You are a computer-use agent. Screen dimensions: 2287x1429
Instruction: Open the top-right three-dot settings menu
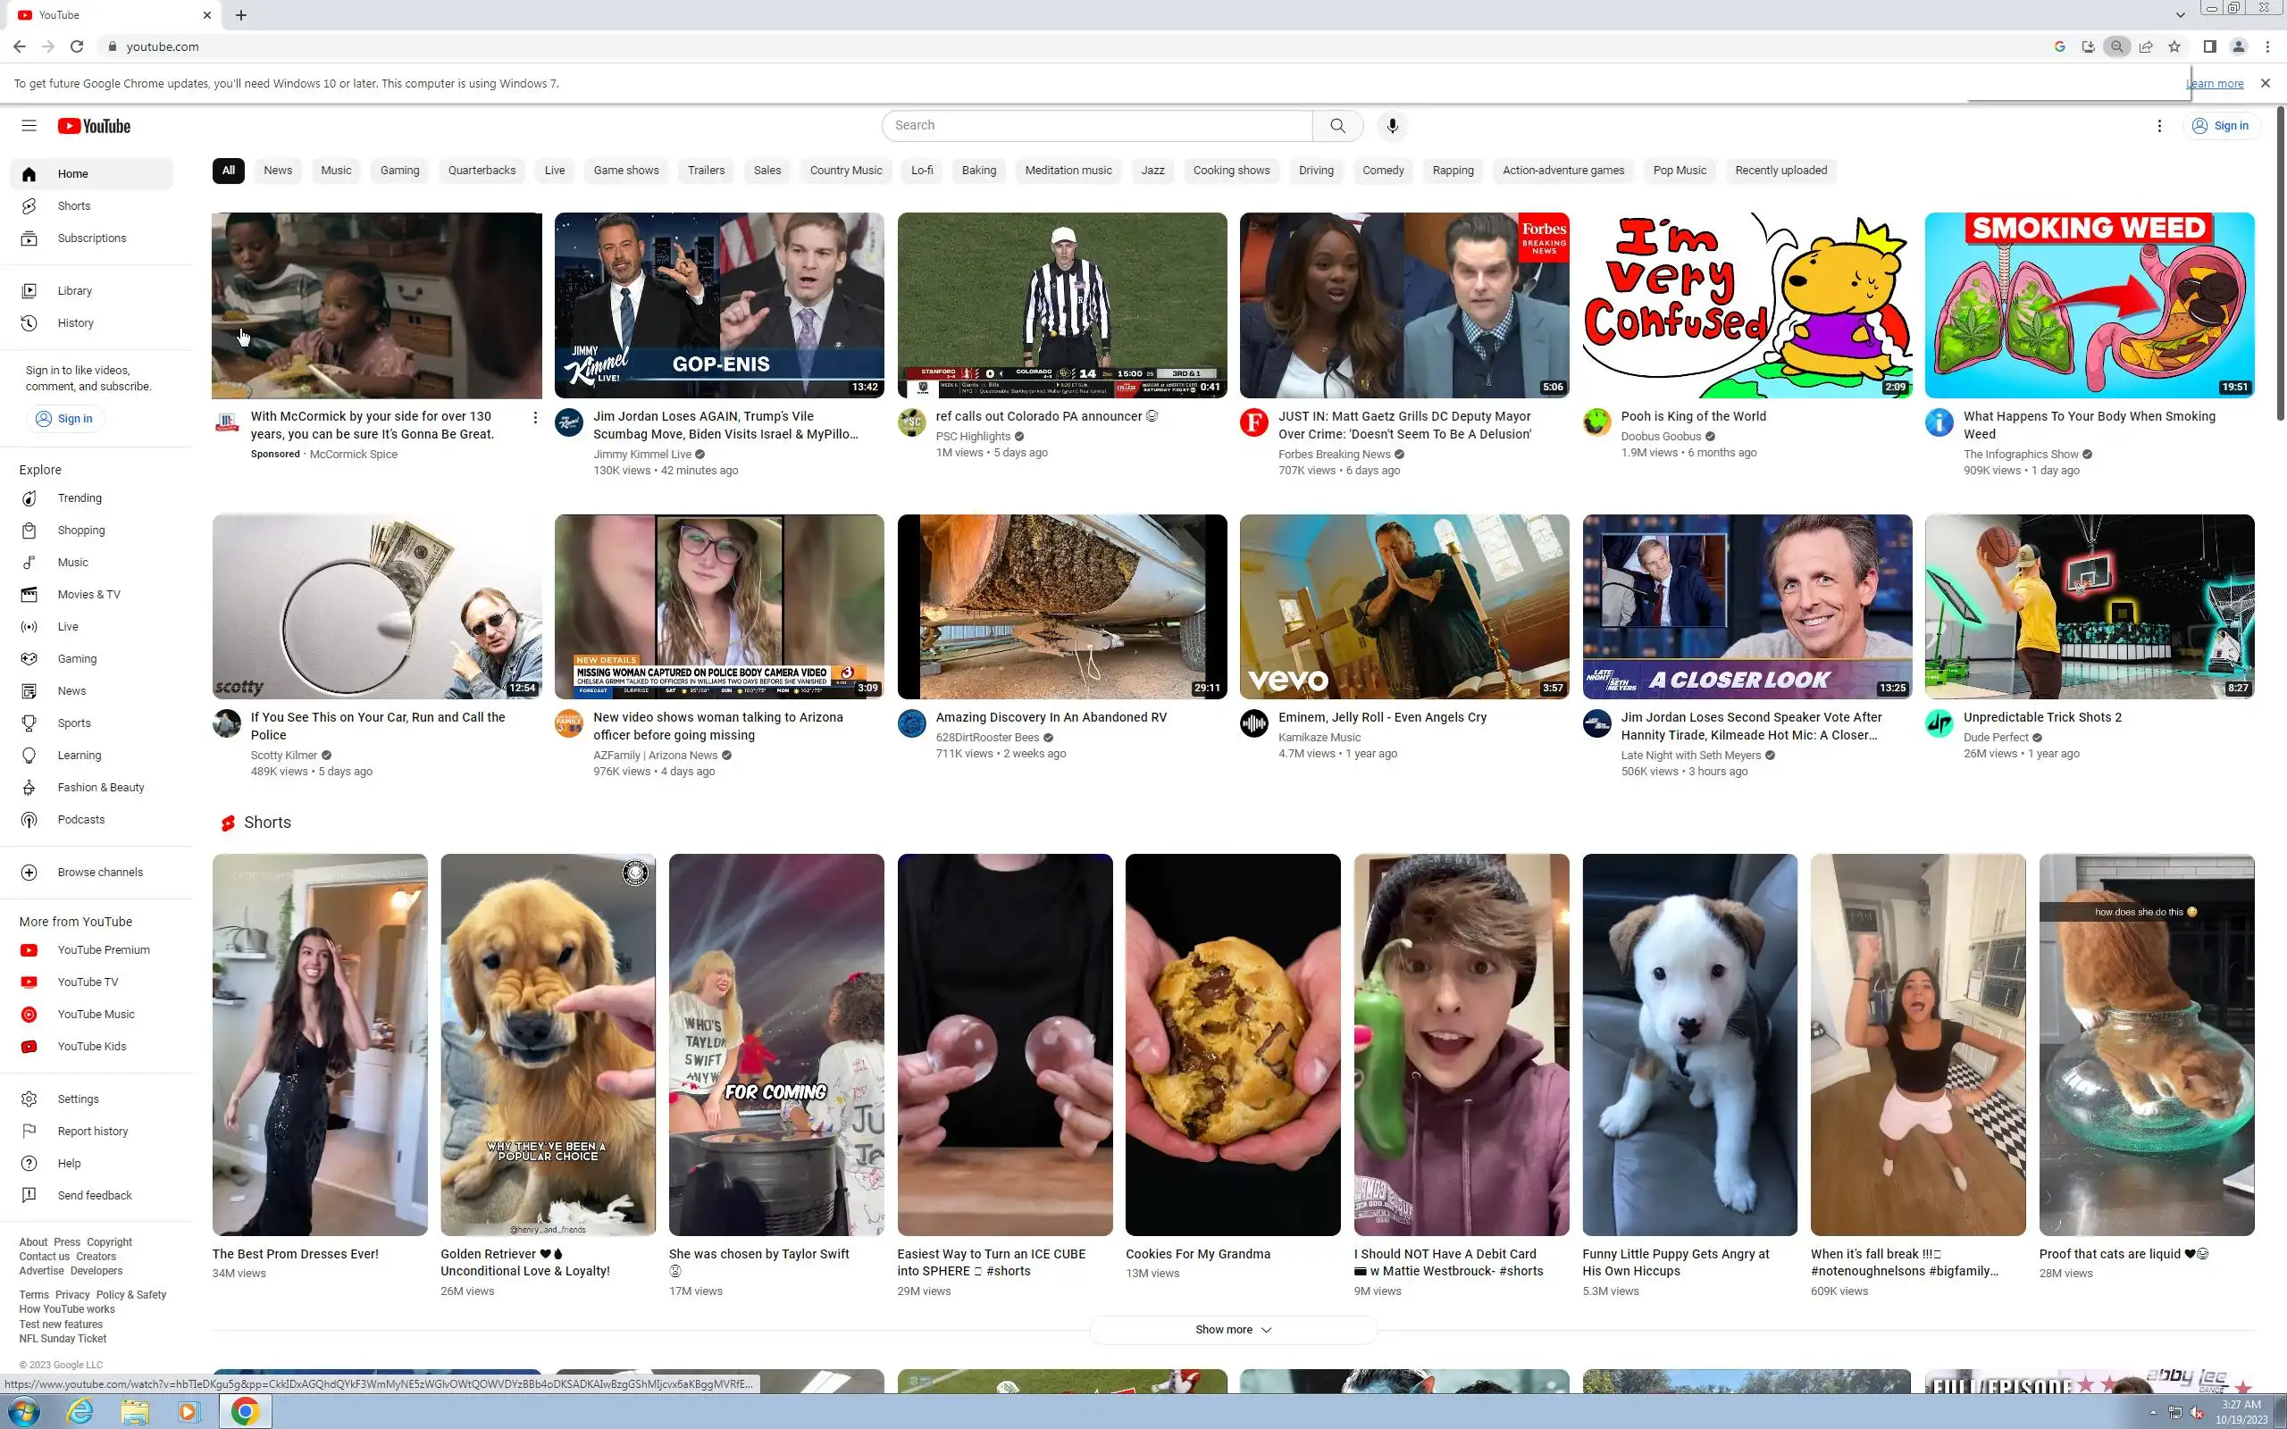(x=2158, y=126)
